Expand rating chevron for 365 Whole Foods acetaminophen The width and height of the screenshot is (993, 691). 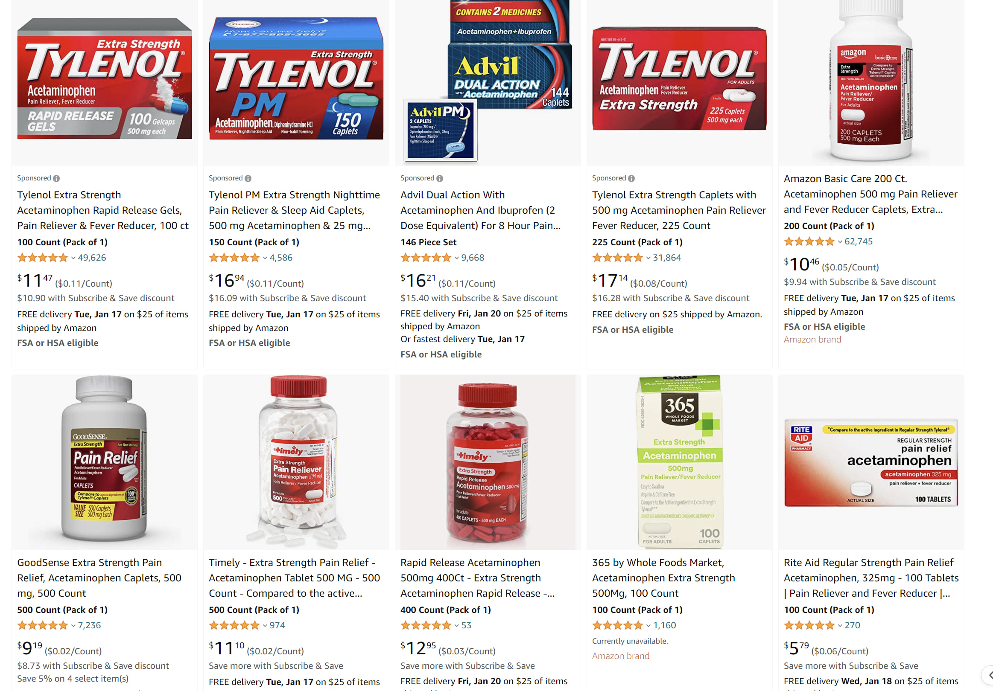point(648,625)
